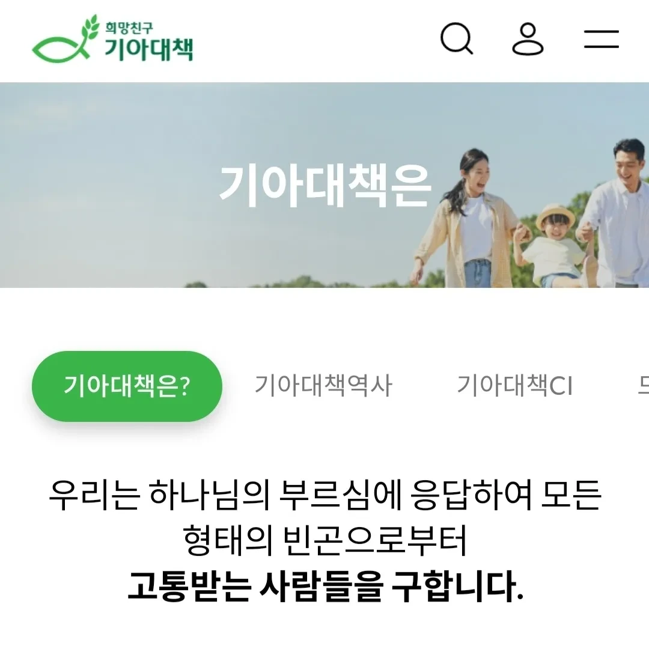Click the green fish logo symbol
The image size is (649, 649).
click(61, 49)
